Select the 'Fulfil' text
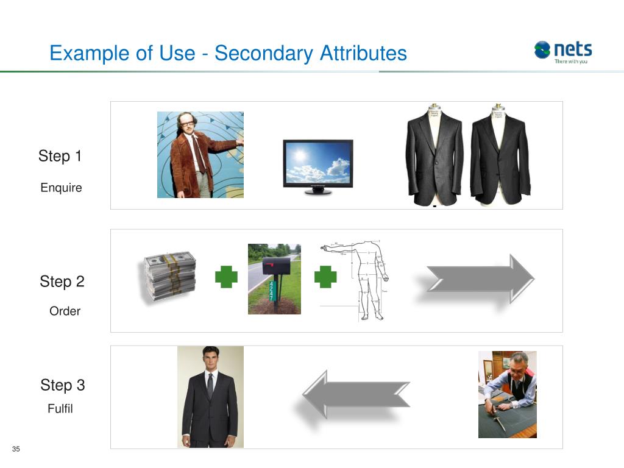 [x=60, y=409]
